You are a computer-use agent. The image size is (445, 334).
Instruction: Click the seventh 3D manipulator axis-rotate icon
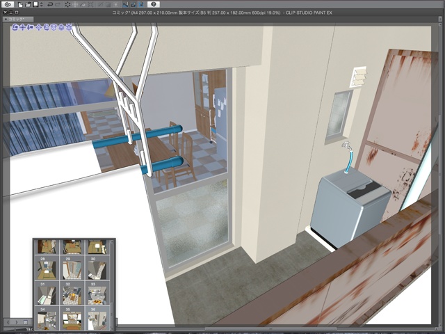click(x=61, y=27)
